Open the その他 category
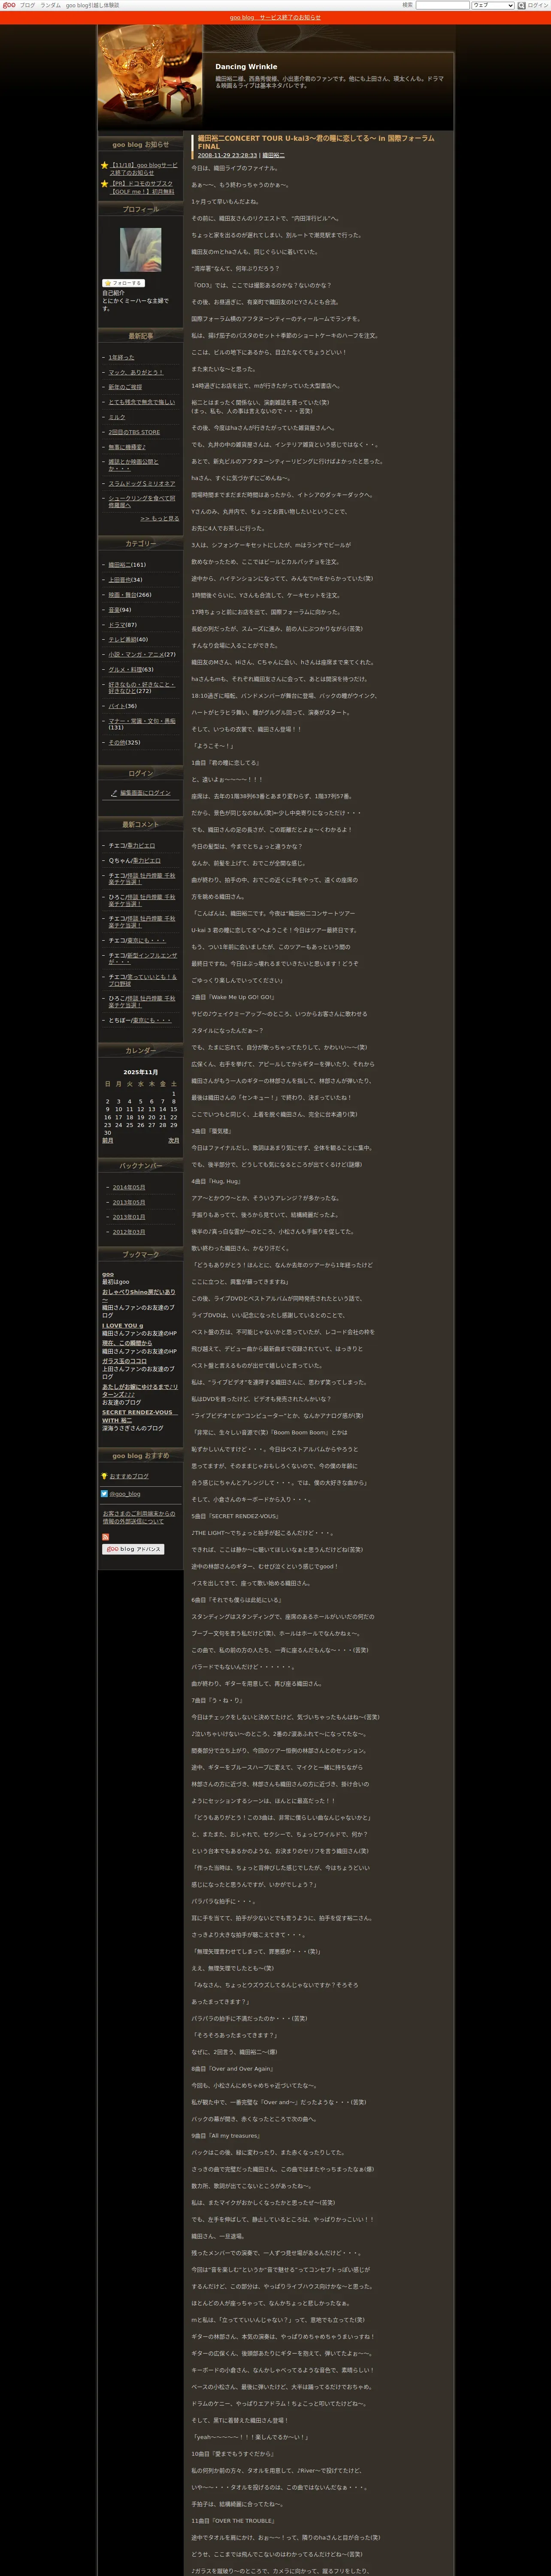The height and width of the screenshot is (2576, 551). [x=117, y=743]
